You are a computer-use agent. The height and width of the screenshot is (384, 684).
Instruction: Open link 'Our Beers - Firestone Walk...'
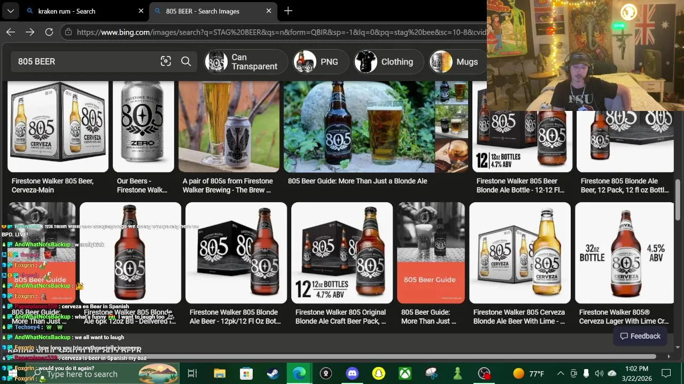(142, 186)
